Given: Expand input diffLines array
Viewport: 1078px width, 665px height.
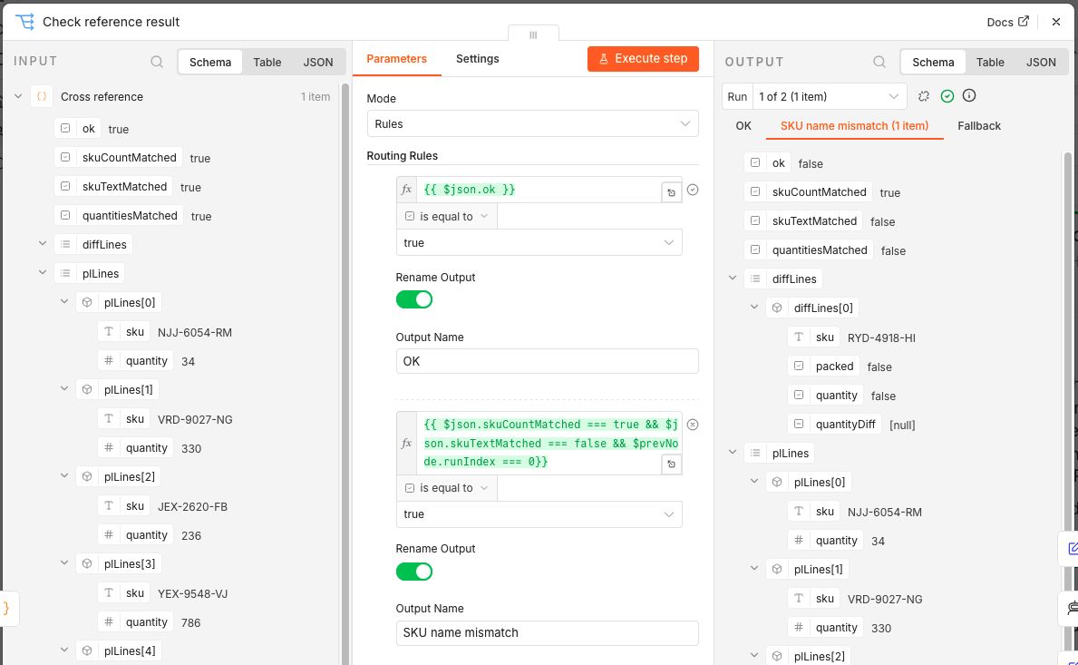Looking at the screenshot, I should (43, 243).
